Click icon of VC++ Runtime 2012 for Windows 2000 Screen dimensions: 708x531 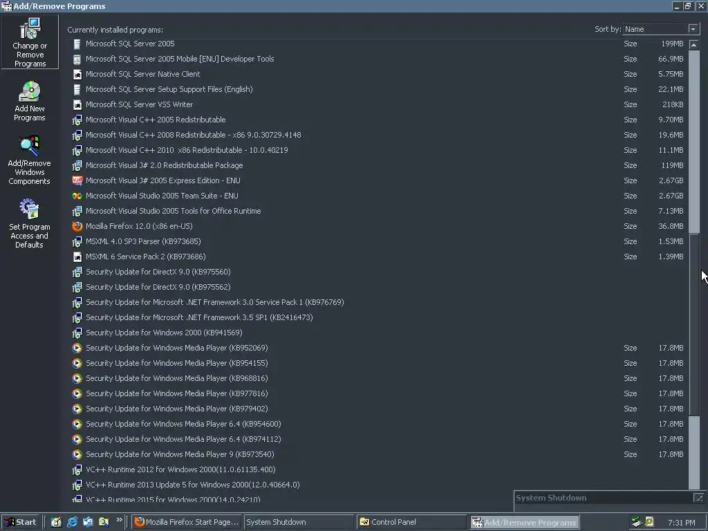point(77,470)
